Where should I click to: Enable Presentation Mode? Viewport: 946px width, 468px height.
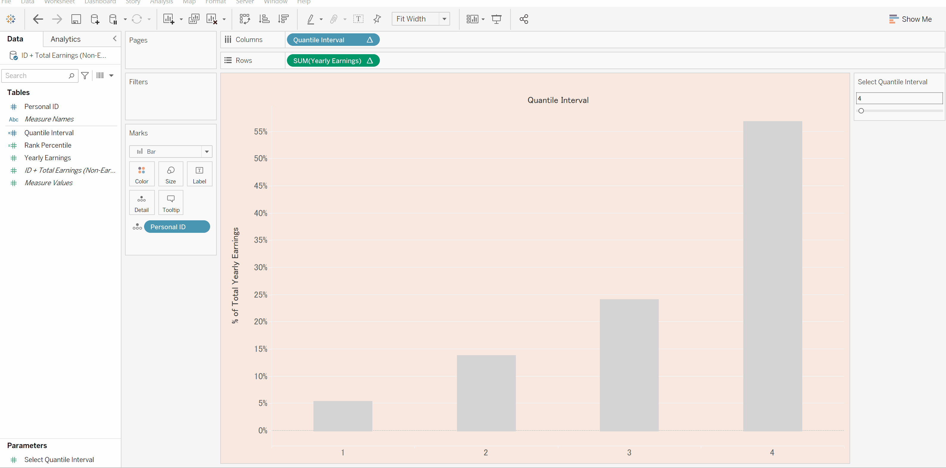(x=497, y=19)
